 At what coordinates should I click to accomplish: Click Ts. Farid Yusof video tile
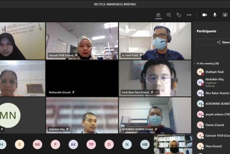pos(155,41)
